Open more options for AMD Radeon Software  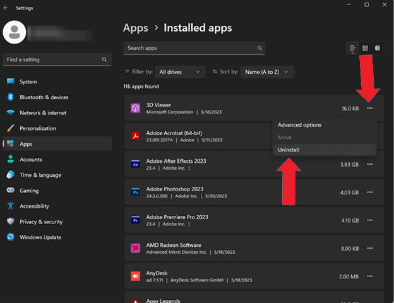(369, 249)
